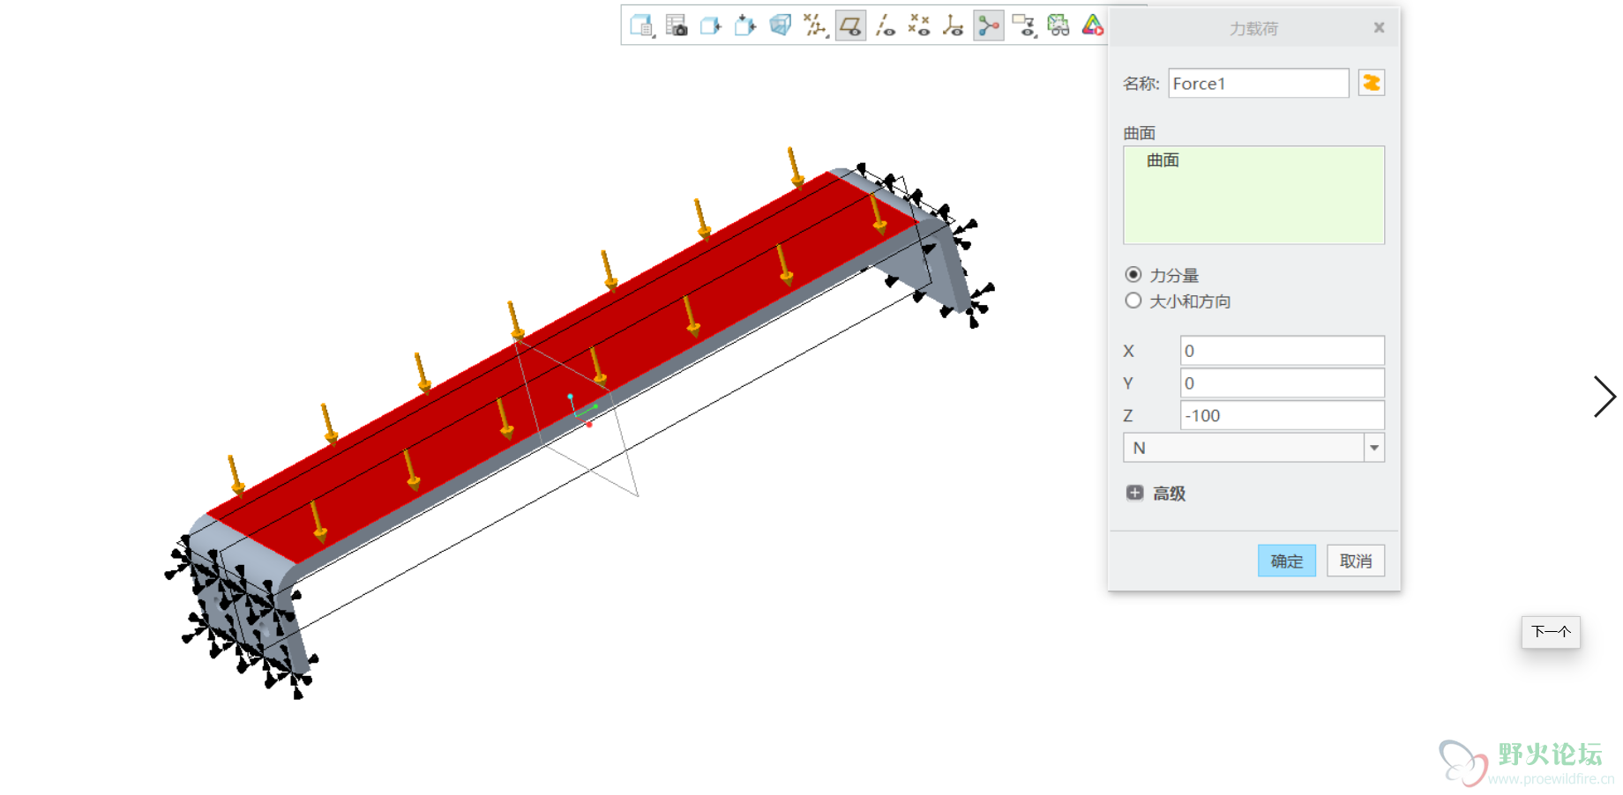Toggle coordinate system display
The height and width of the screenshot is (795, 1623).
[x=954, y=26]
